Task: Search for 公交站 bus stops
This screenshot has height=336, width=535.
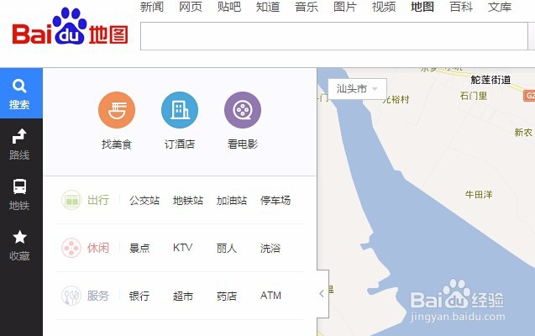Action: pos(144,200)
